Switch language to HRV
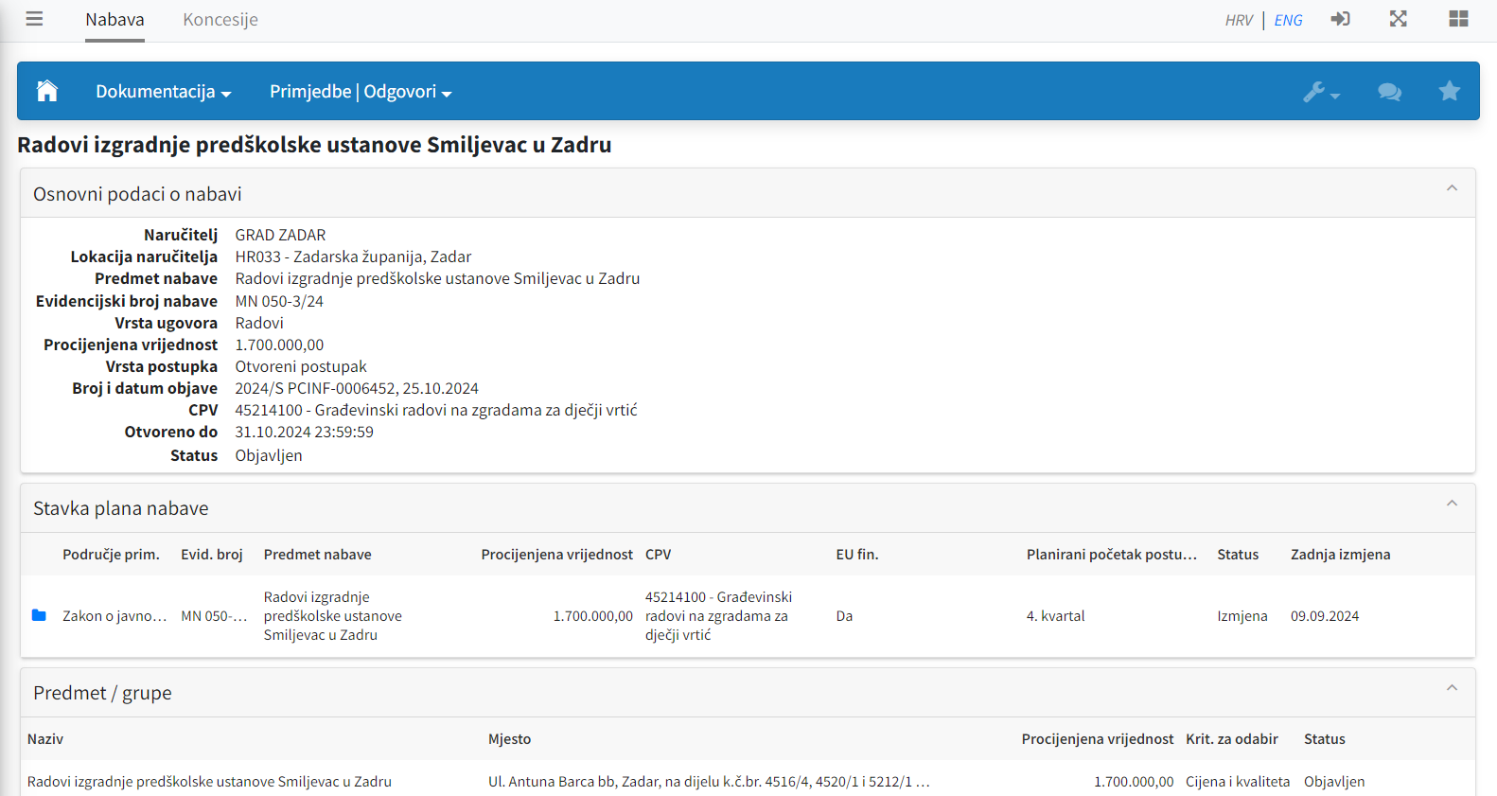The width and height of the screenshot is (1497, 796). [1239, 20]
